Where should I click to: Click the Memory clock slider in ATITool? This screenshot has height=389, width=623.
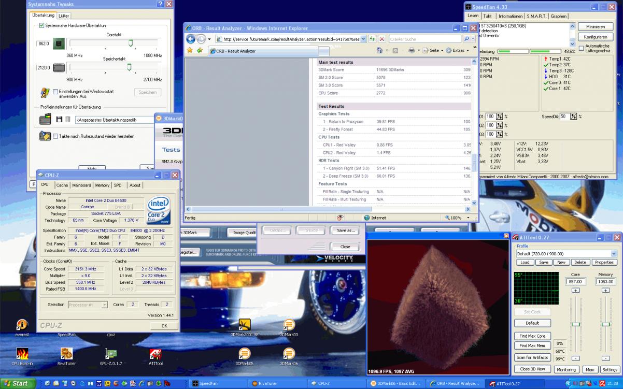605,324
